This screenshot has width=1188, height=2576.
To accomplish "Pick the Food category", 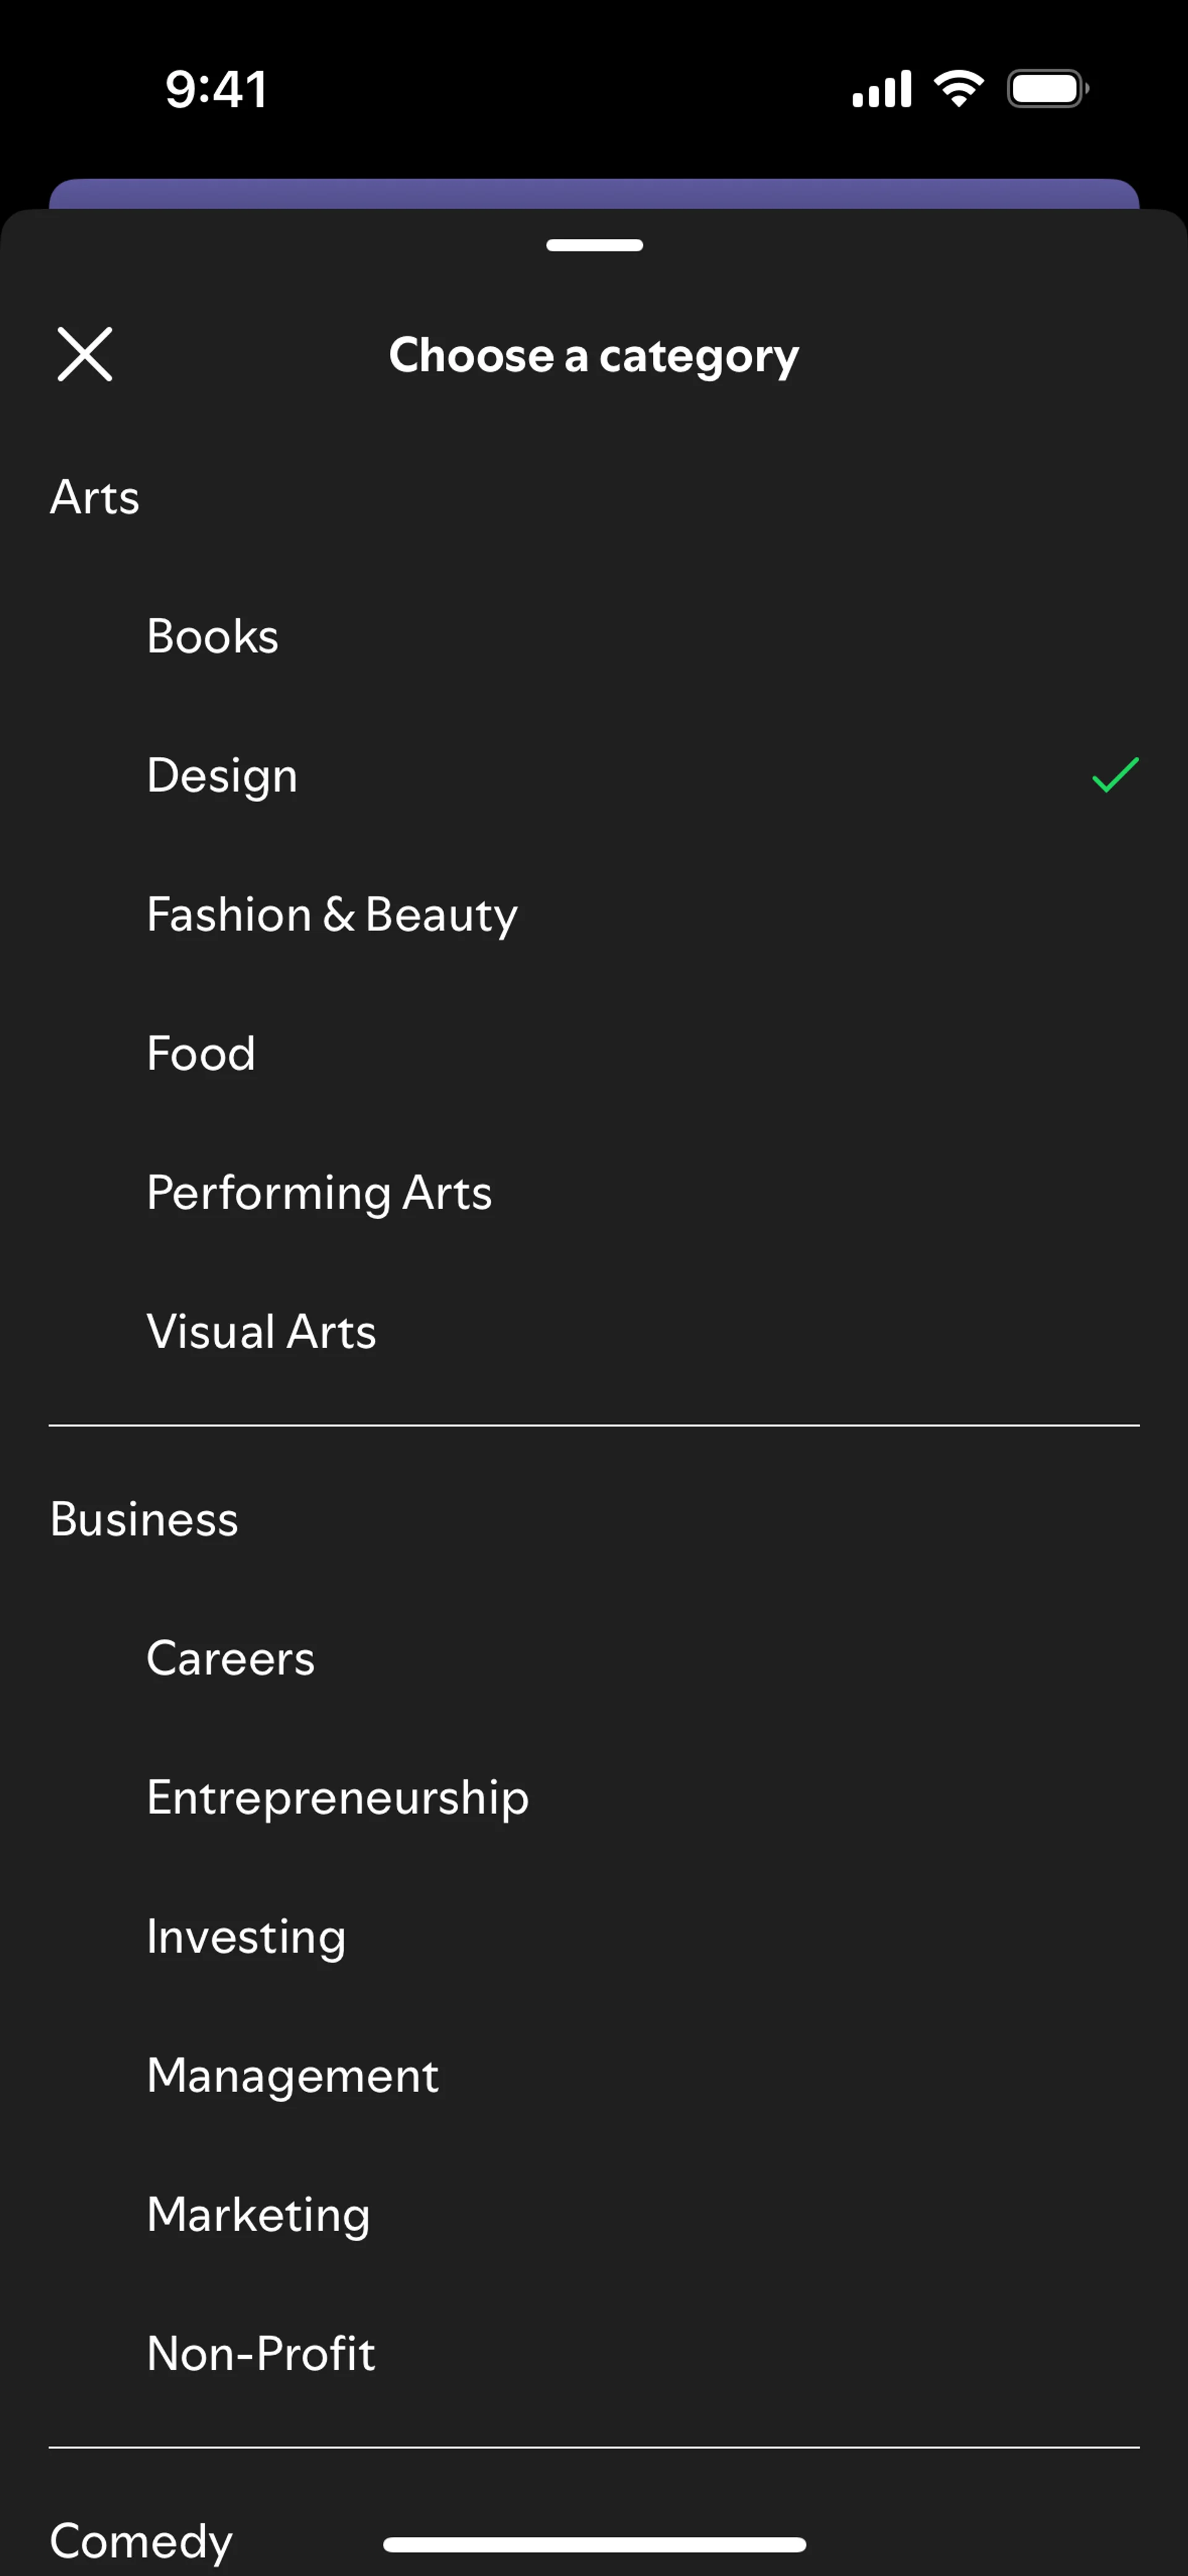I will click(x=201, y=1053).
